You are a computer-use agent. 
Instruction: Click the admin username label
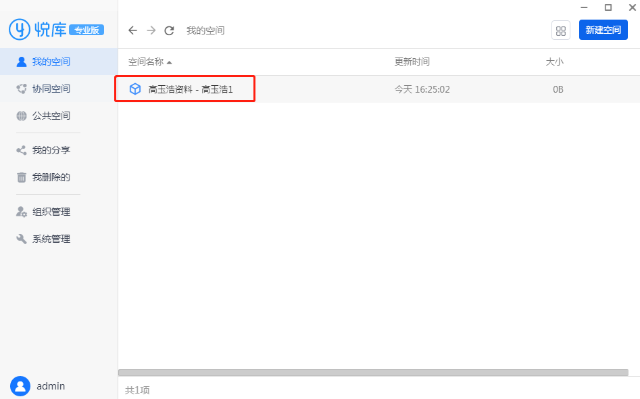pos(51,386)
